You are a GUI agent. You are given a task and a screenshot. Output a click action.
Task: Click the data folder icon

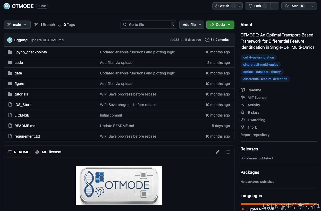pos(10,73)
